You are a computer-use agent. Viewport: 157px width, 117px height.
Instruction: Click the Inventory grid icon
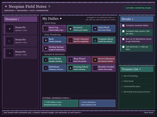tap(70, 29)
